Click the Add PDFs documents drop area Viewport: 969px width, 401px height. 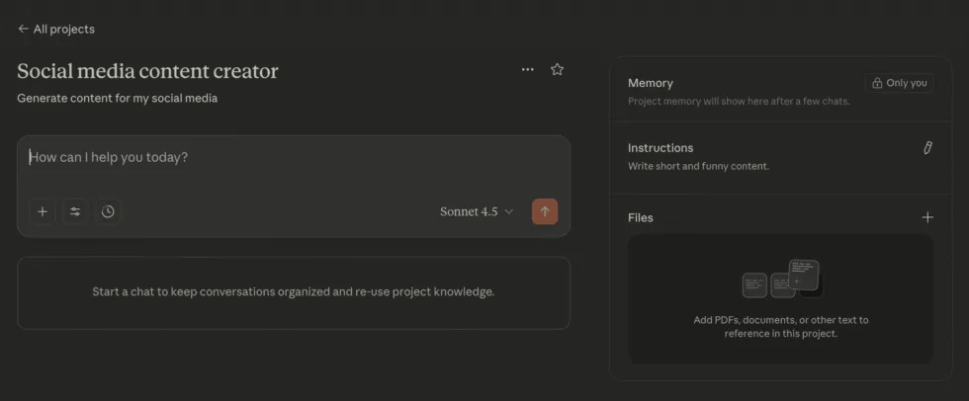coord(780,327)
